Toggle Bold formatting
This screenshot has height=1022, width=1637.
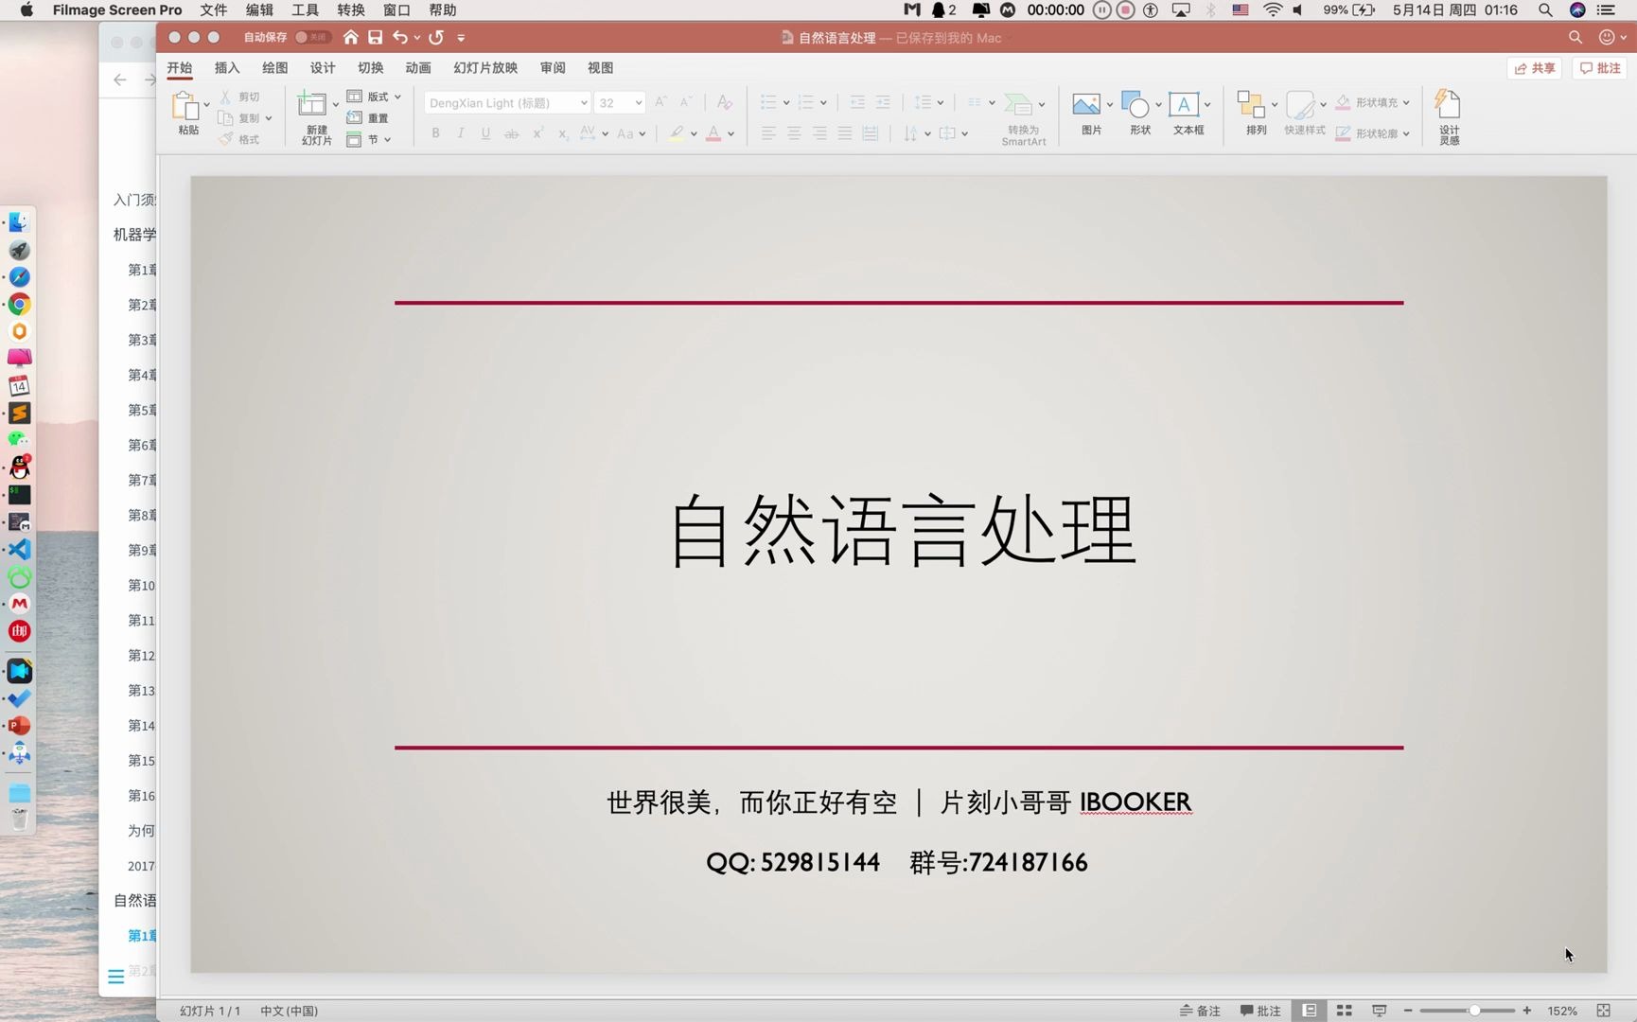pos(435,133)
